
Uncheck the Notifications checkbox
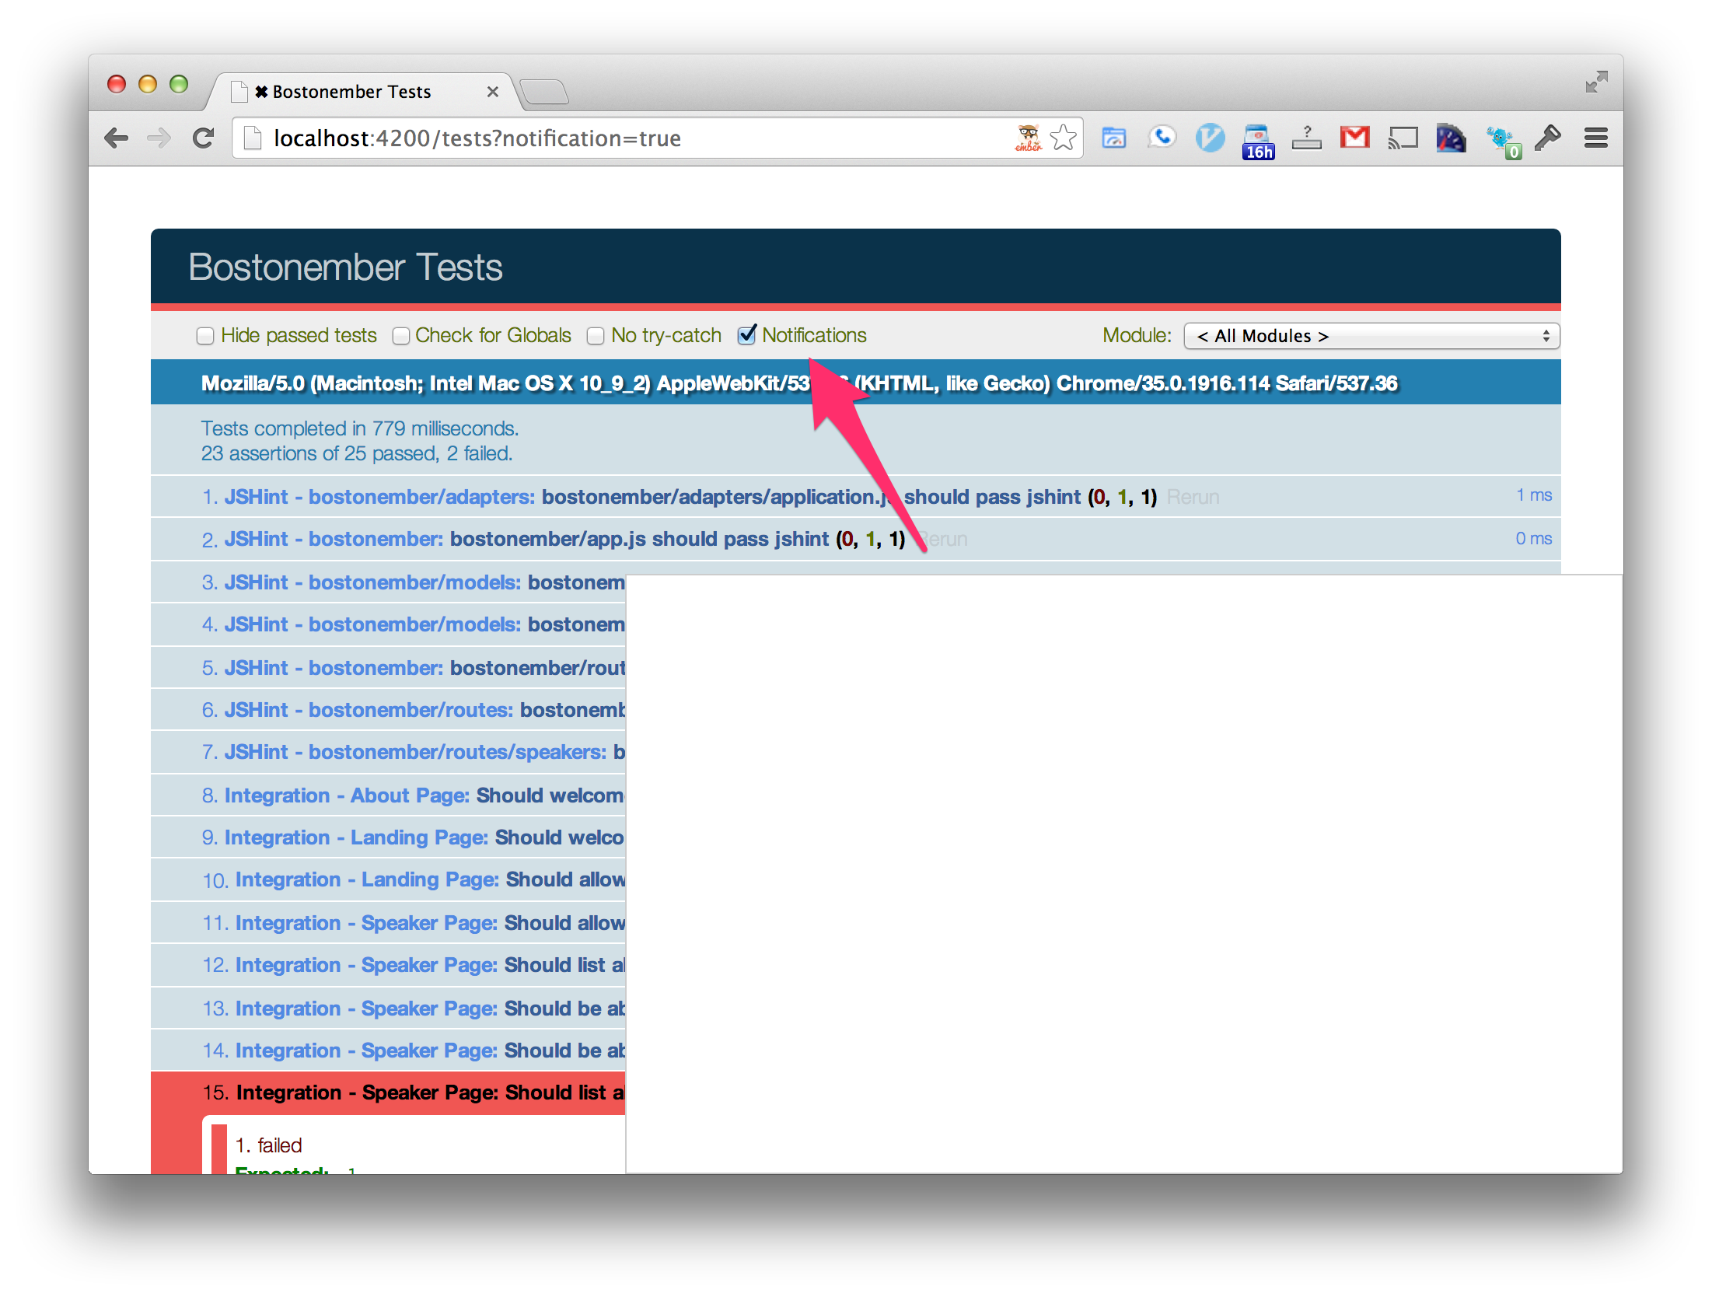pyautogui.click(x=746, y=335)
